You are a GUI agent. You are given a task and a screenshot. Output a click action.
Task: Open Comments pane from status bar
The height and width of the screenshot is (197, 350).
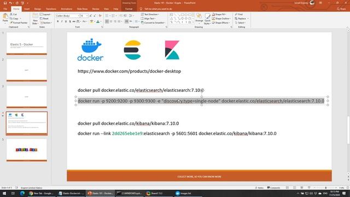(273, 188)
